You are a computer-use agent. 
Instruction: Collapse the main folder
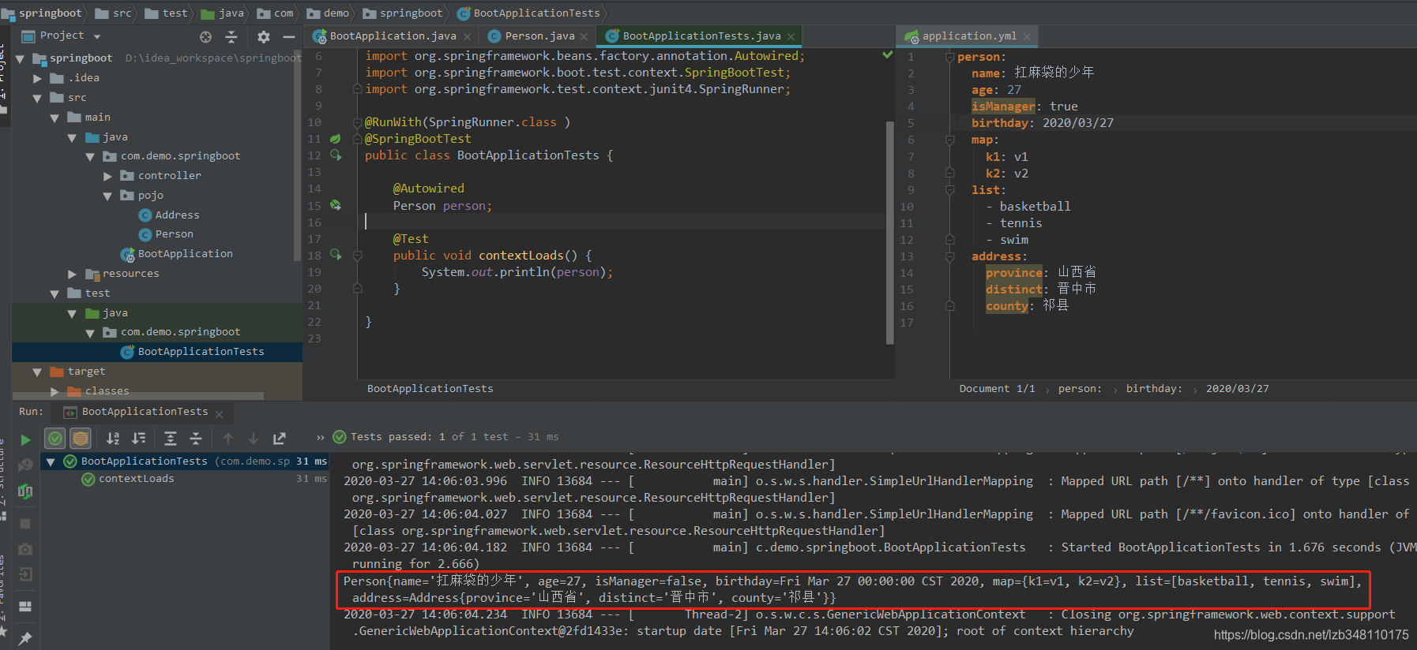point(54,118)
